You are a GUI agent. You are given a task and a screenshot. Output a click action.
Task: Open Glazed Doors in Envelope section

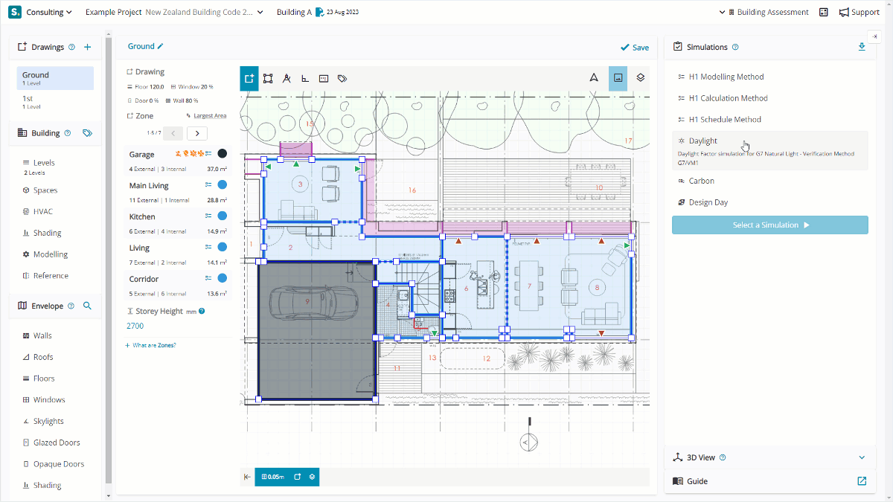(x=57, y=443)
